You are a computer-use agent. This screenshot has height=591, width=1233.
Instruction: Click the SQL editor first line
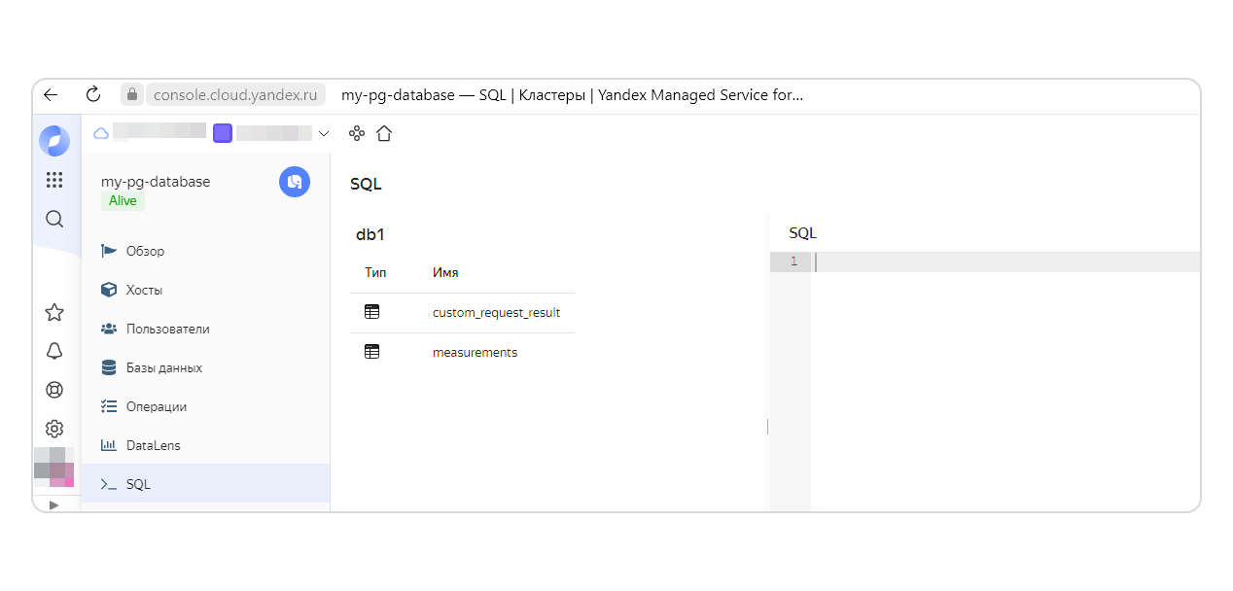pyautogui.click(x=1005, y=261)
